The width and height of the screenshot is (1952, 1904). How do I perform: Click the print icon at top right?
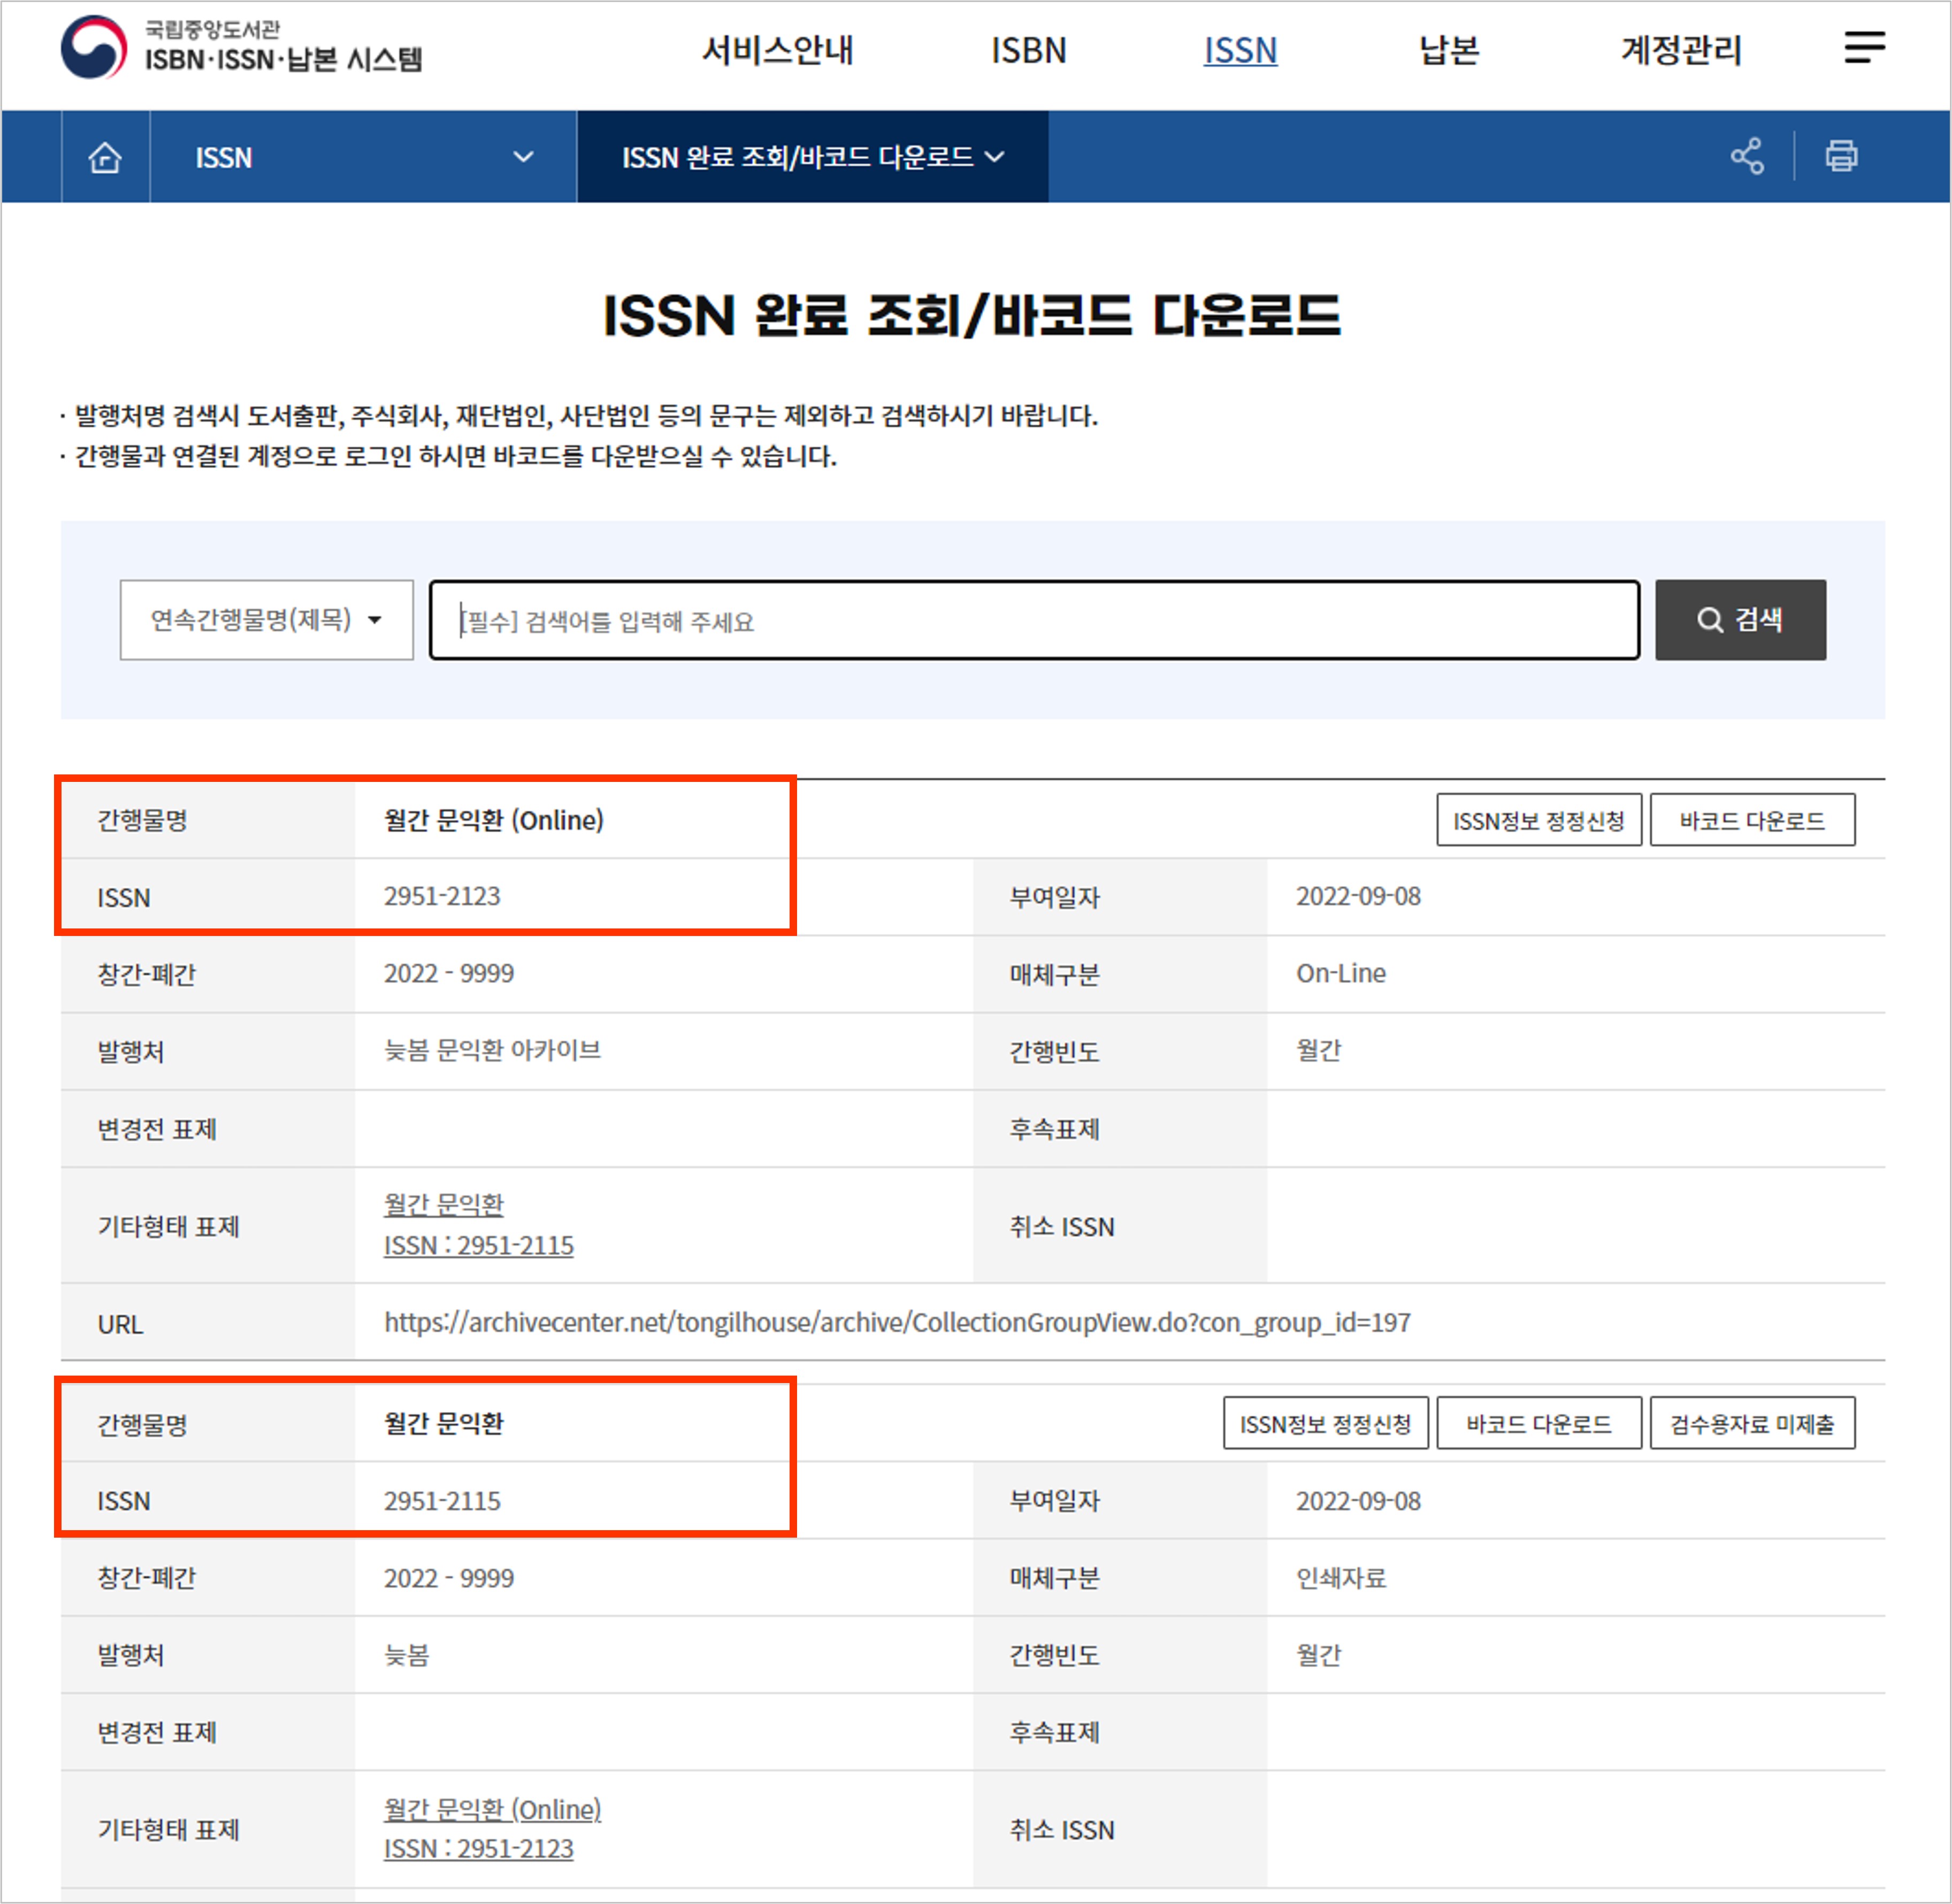[x=1841, y=156]
